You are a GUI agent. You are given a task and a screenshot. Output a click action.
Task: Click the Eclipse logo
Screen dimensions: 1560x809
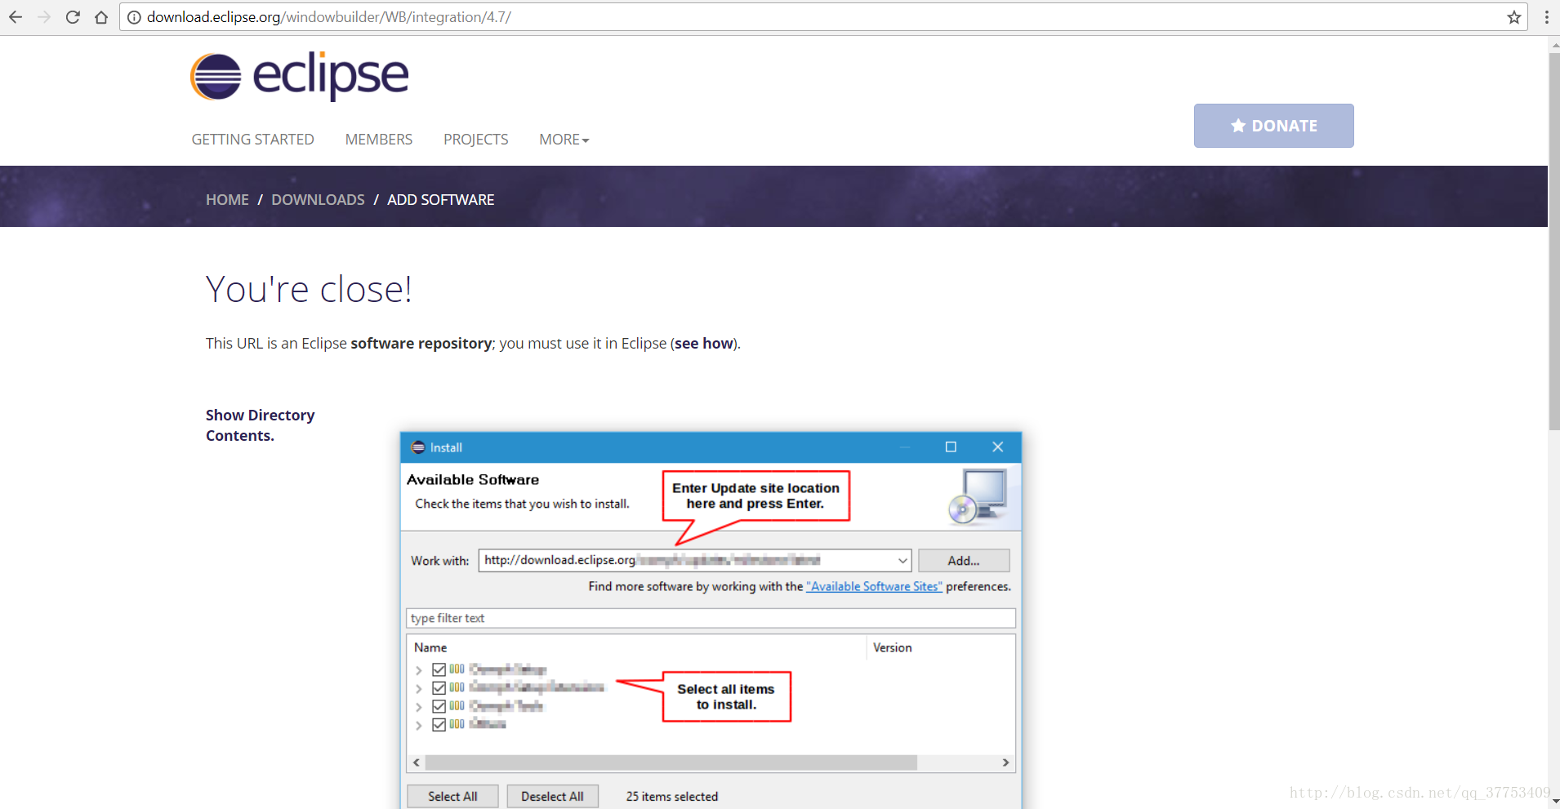299,77
